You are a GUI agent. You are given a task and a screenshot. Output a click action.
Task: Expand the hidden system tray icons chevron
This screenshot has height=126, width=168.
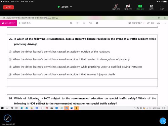click(x=134, y=108)
